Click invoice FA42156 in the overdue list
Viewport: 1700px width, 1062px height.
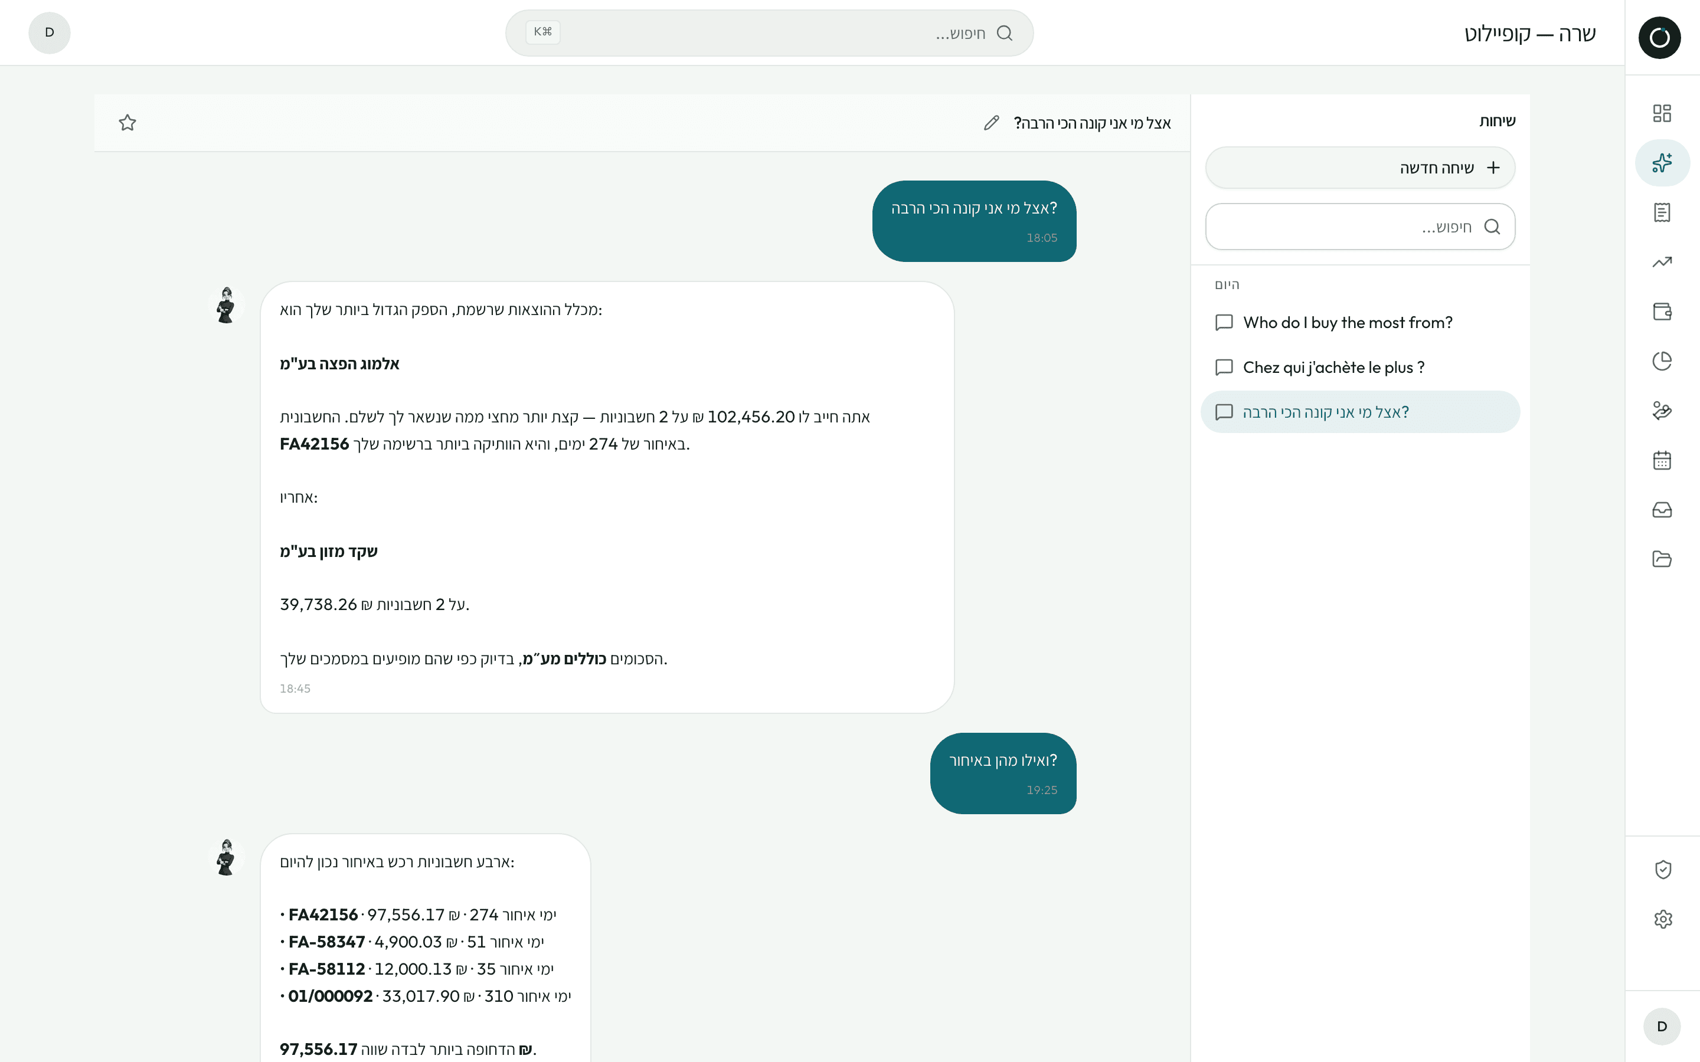click(323, 914)
